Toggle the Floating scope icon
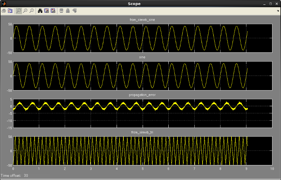Image resolution: width=281 pixels, height=180 pixels. click(x=61, y=11)
